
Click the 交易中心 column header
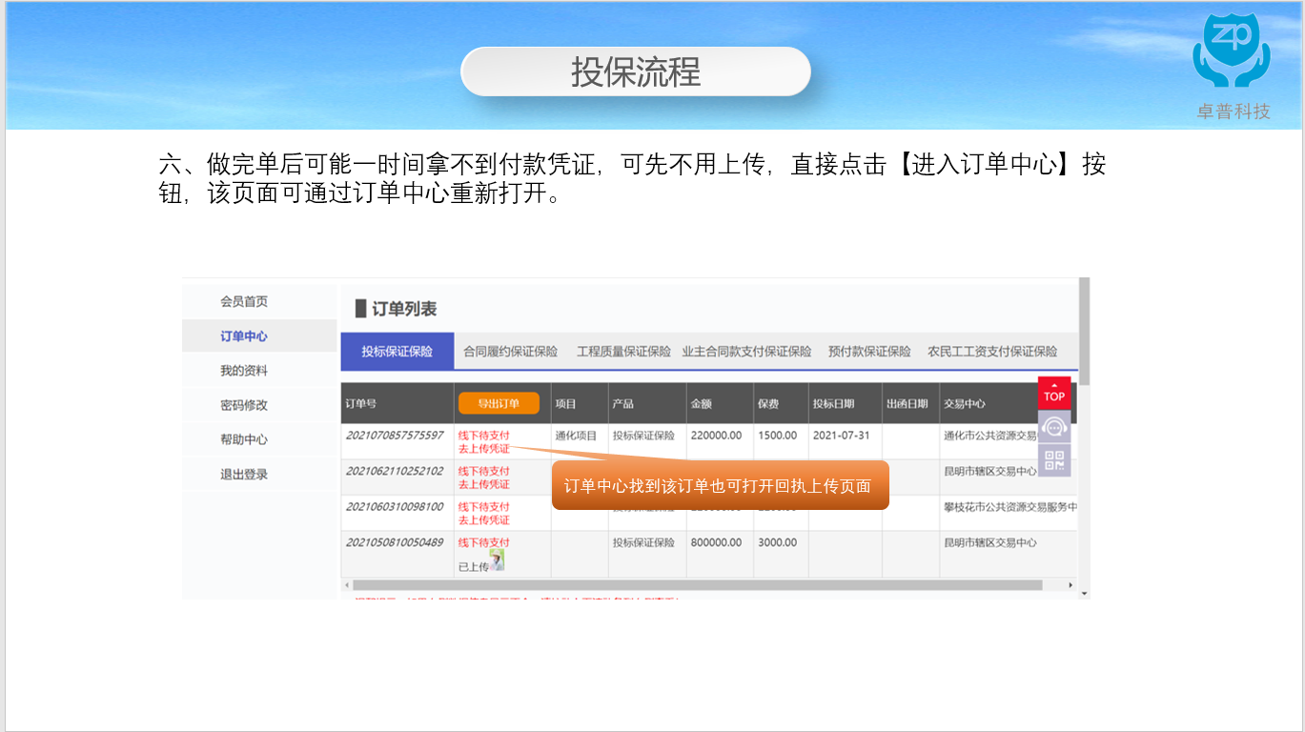point(965,404)
